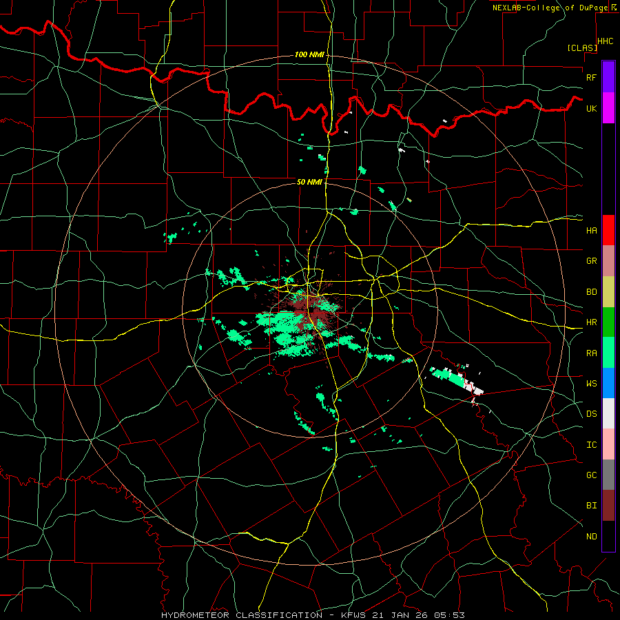Select the GC gray legend swatch
This screenshot has width=620, height=620.
(608, 475)
